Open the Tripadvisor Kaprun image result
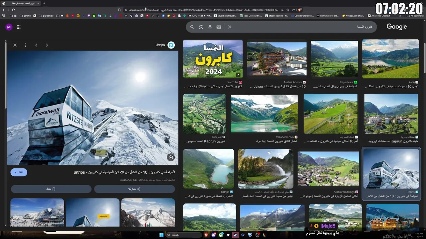 pos(334,59)
